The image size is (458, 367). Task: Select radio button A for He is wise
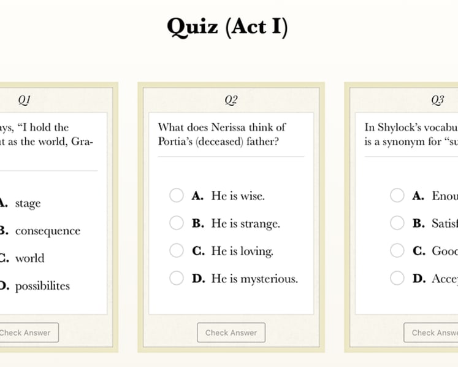[x=177, y=195]
